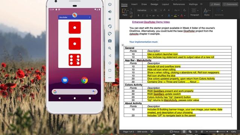Toggle Subscript formatting in Word ribbon
This screenshot has height=135, width=240.
(x=158, y=15)
